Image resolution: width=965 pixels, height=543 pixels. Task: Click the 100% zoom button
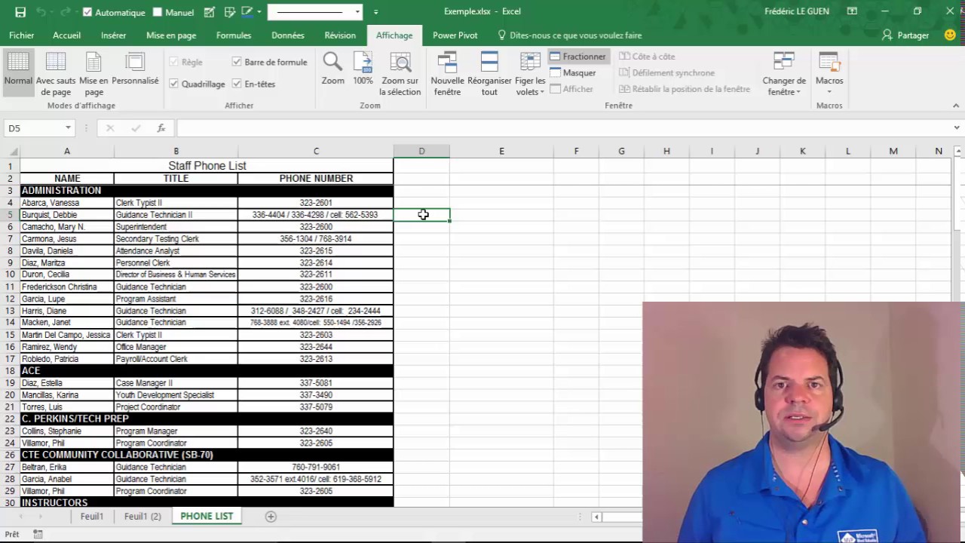click(363, 69)
